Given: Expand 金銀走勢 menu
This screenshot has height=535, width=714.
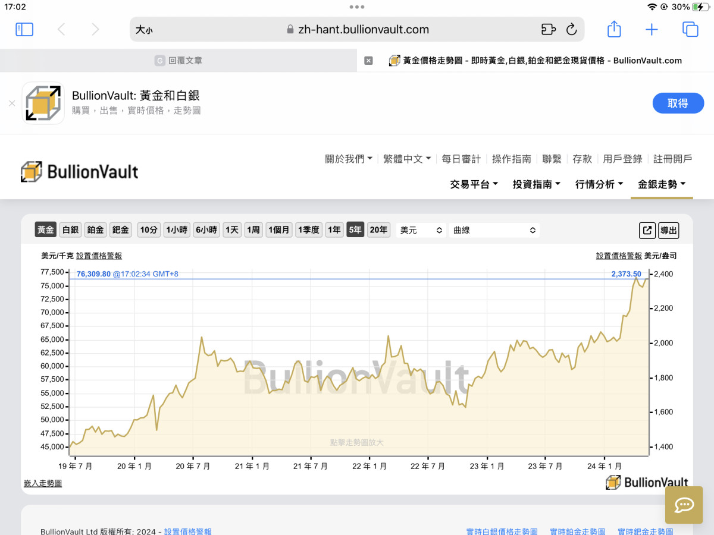Looking at the screenshot, I should (662, 184).
